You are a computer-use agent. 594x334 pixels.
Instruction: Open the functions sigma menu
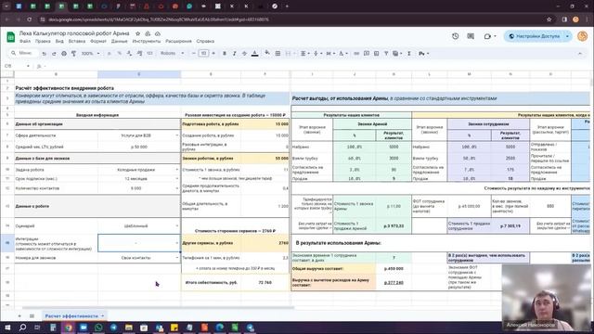click(409, 54)
